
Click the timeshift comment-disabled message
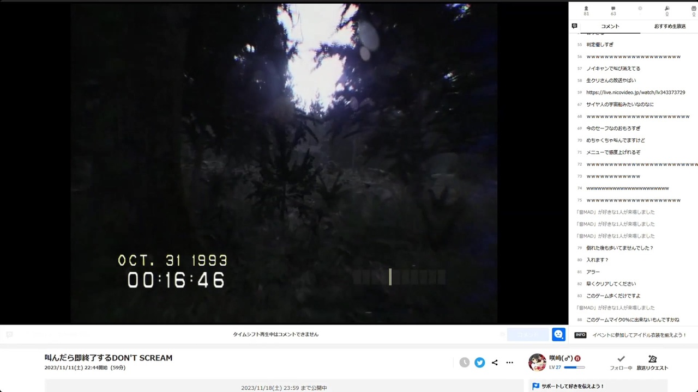point(275,334)
